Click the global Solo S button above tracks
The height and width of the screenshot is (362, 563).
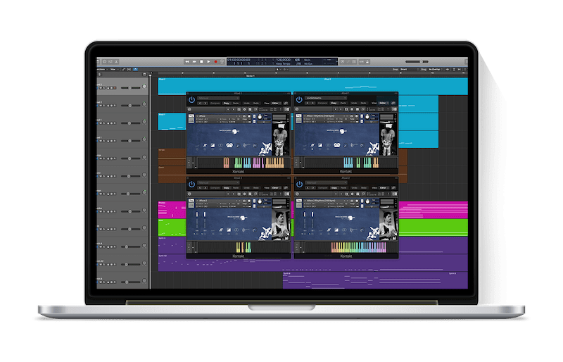(100, 75)
